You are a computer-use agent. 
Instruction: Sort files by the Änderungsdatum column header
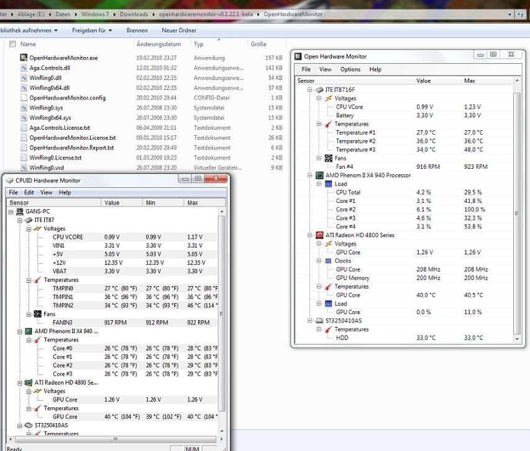[158, 44]
